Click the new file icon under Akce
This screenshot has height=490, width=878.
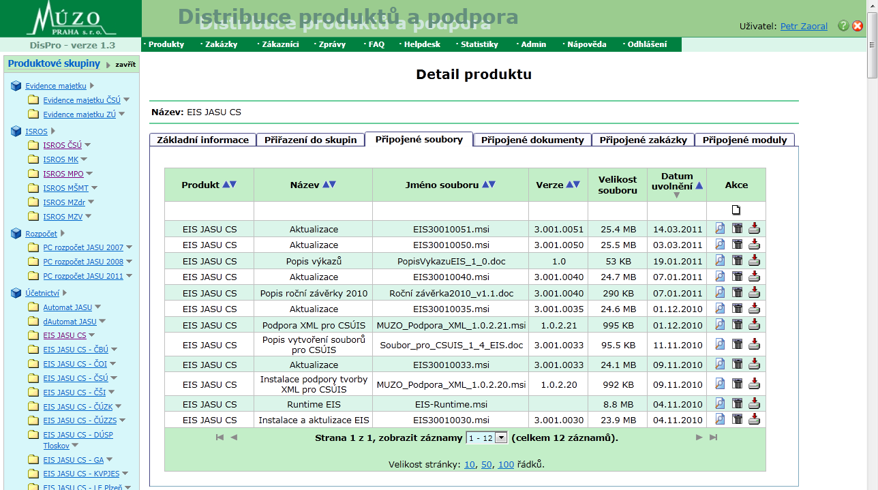pos(736,210)
